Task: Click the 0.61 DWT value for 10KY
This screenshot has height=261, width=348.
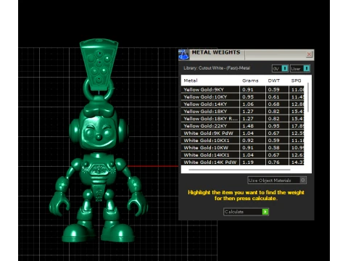Action: 273,97
